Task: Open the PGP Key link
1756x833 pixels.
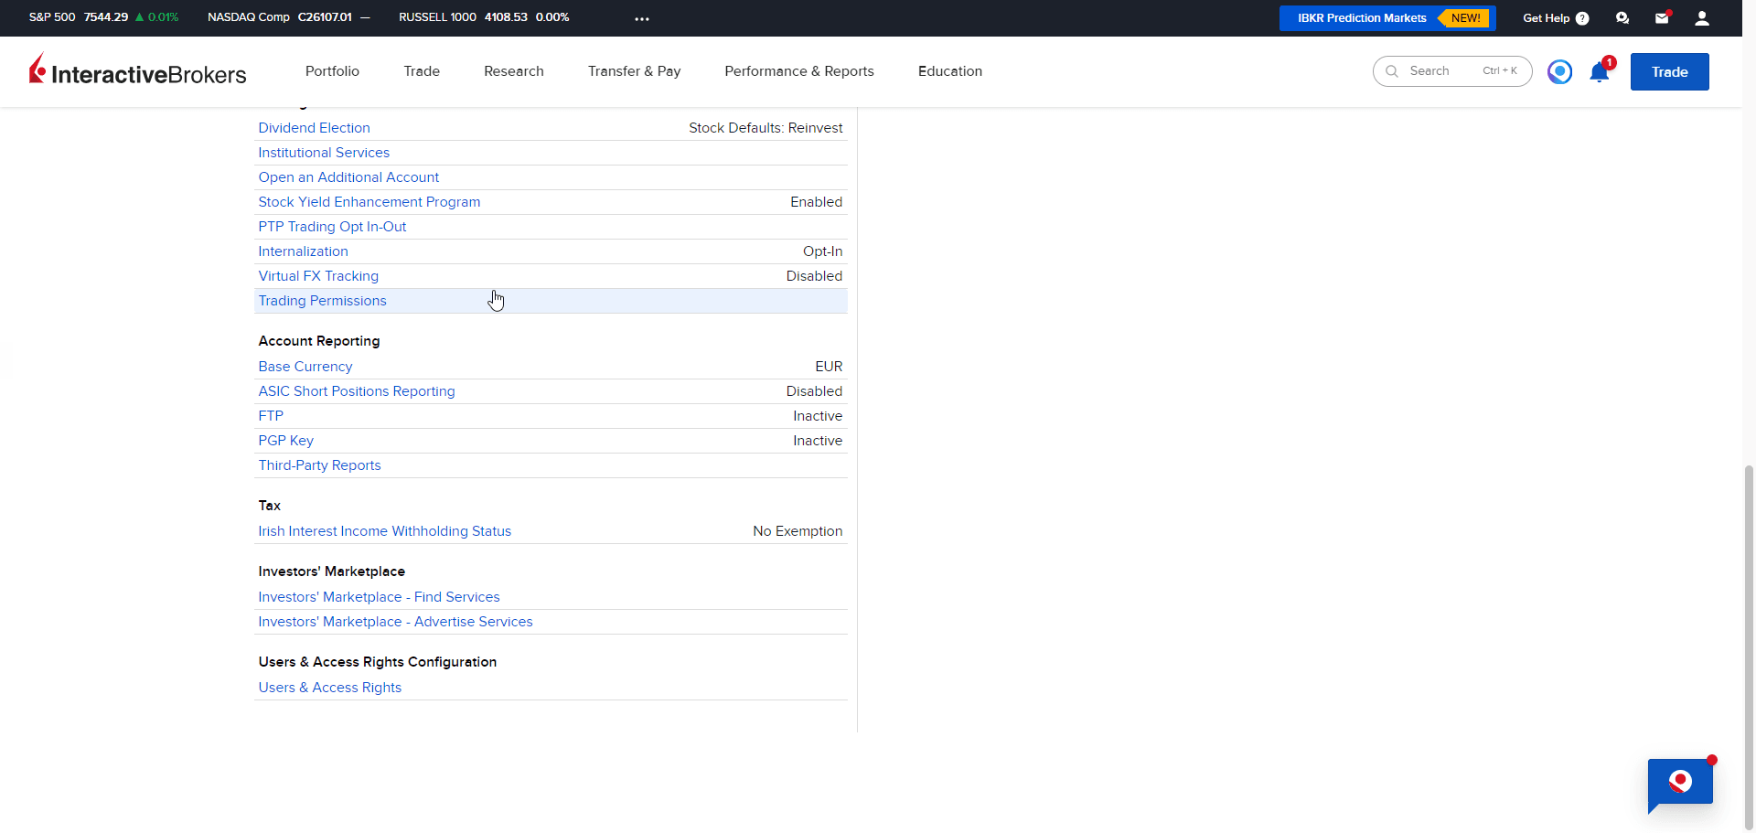Action: click(x=285, y=441)
